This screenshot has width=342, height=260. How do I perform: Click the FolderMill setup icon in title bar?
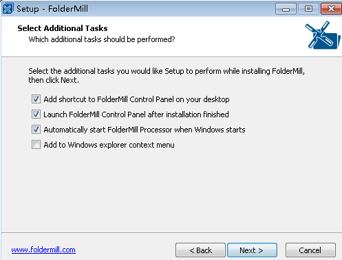coord(8,9)
